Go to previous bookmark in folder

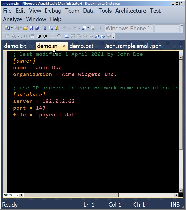(85, 36)
